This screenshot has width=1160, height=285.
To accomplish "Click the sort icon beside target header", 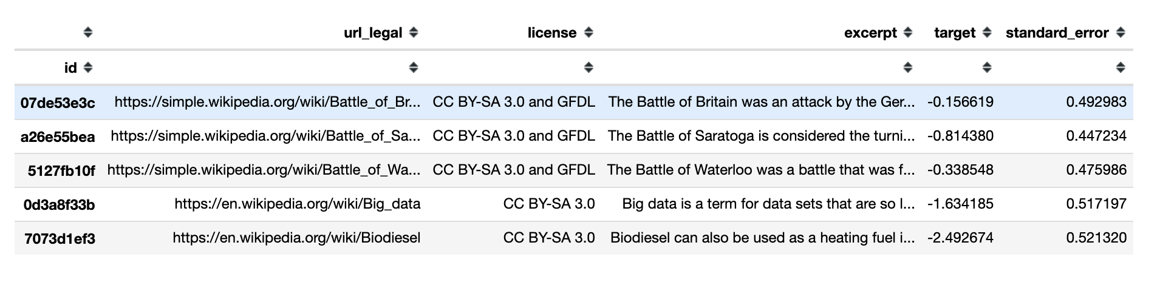I will (x=987, y=33).
